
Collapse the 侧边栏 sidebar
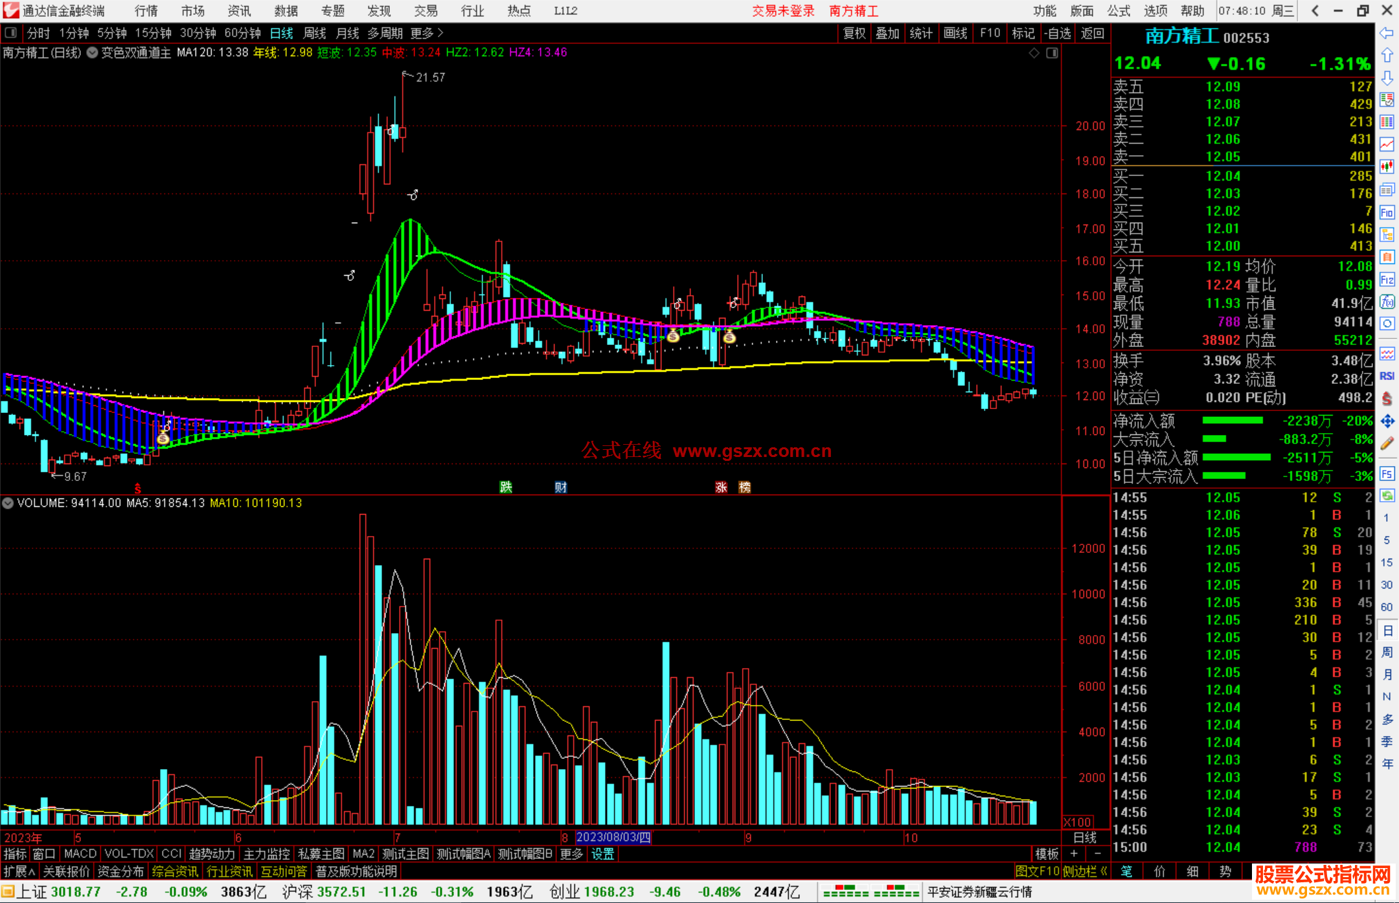coord(1085,871)
